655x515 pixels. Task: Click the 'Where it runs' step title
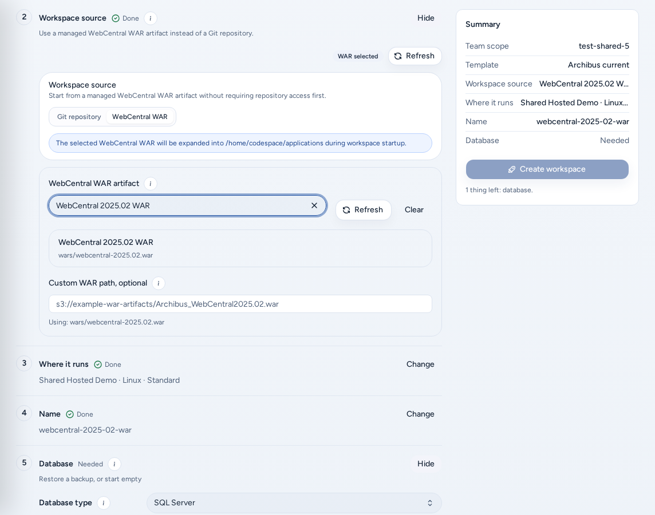[64, 365]
